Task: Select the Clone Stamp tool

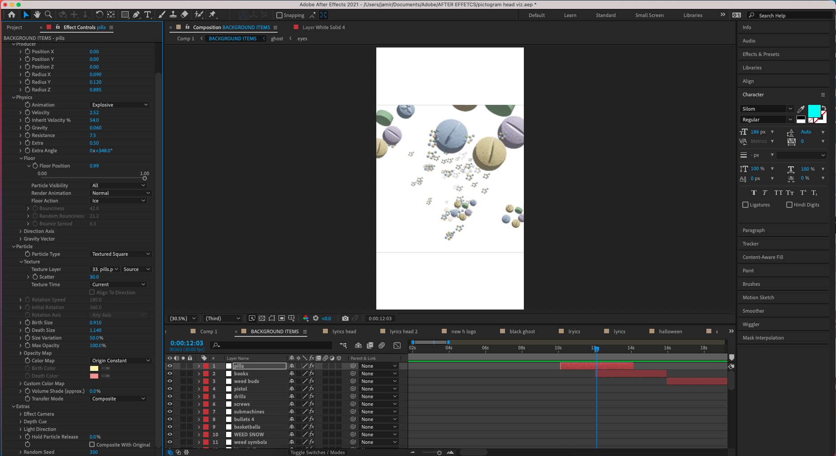Action: click(173, 14)
